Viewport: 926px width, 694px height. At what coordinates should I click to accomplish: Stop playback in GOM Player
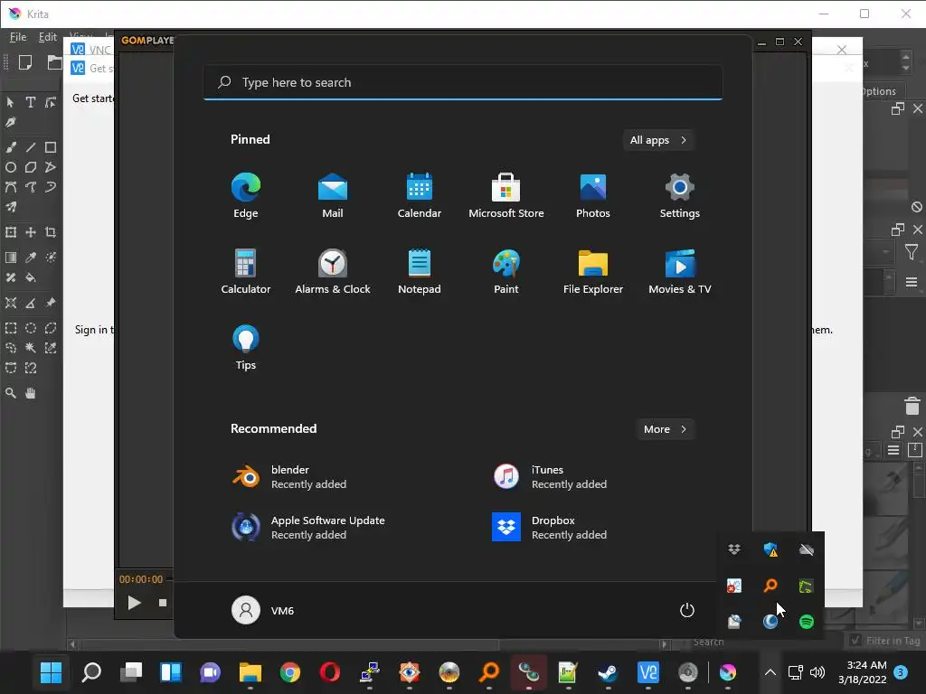tap(163, 603)
